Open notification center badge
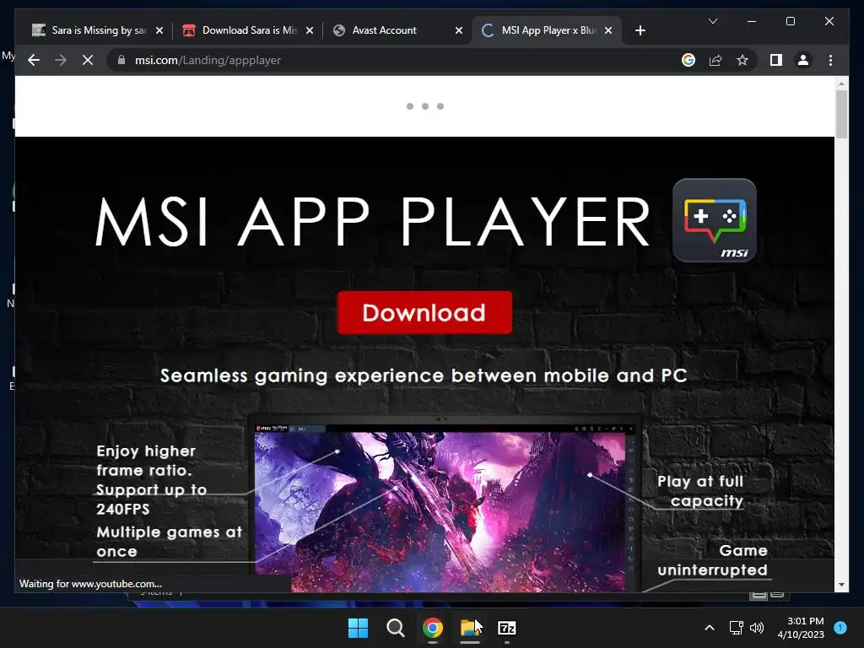This screenshot has height=648, width=864. [x=840, y=628]
